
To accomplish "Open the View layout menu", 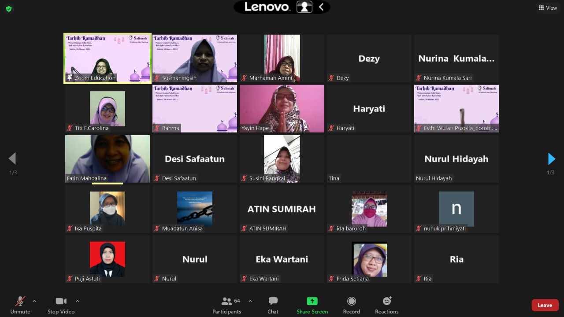I will pos(548,7).
